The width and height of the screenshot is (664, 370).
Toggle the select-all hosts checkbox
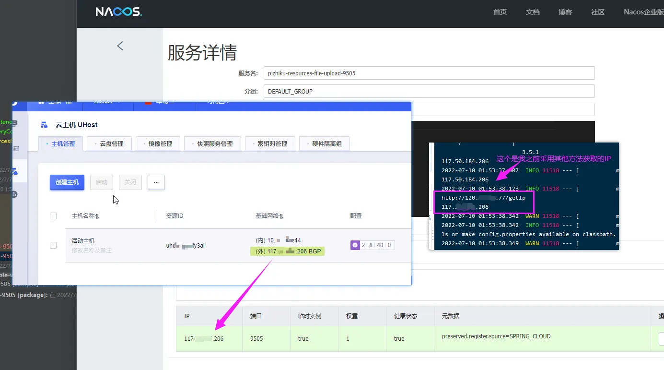(x=53, y=216)
